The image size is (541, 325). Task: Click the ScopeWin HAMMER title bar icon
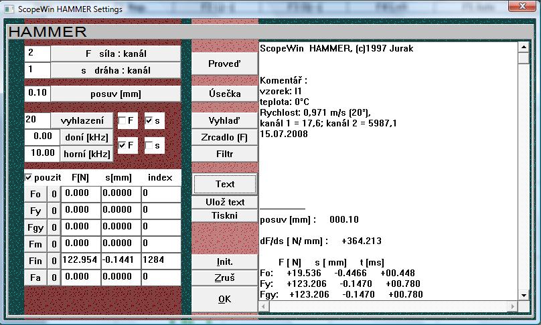pyautogui.click(x=9, y=9)
